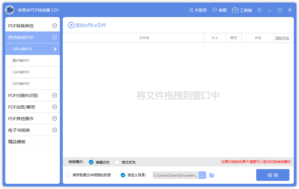Click the 状态 column header
The image size is (299, 189).
[x=258, y=38]
